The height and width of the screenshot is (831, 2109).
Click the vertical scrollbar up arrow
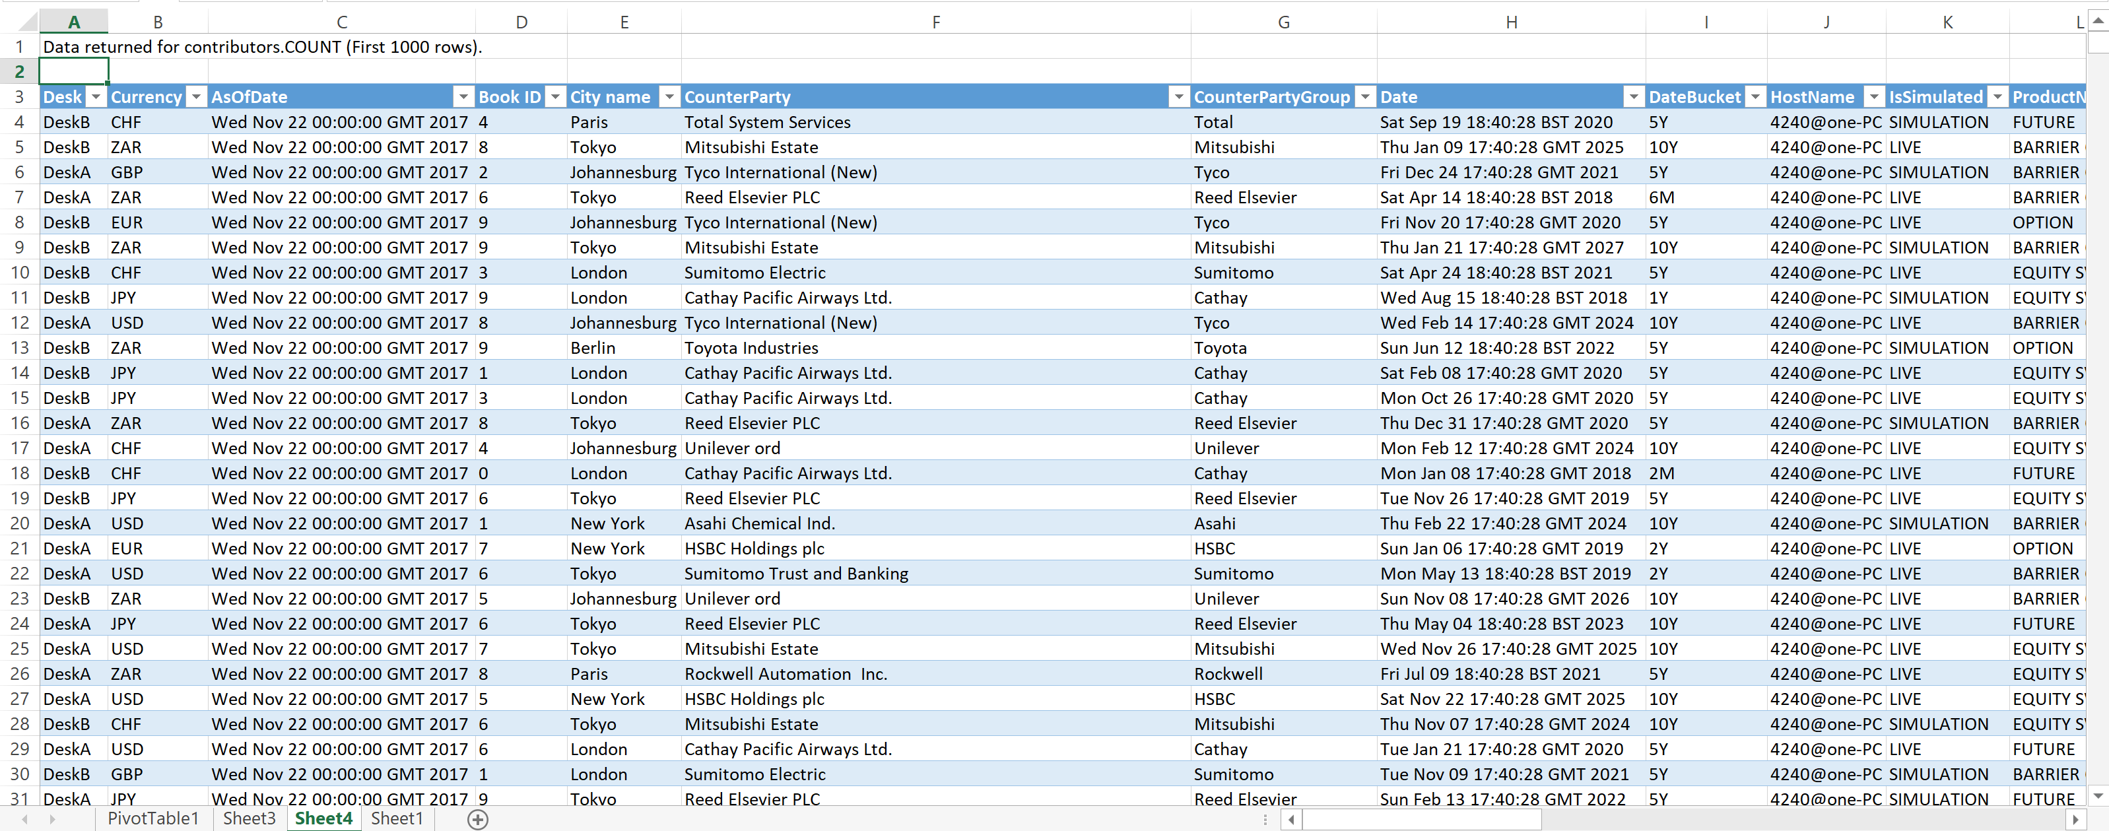pyautogui.click(x=2098, y=19)
